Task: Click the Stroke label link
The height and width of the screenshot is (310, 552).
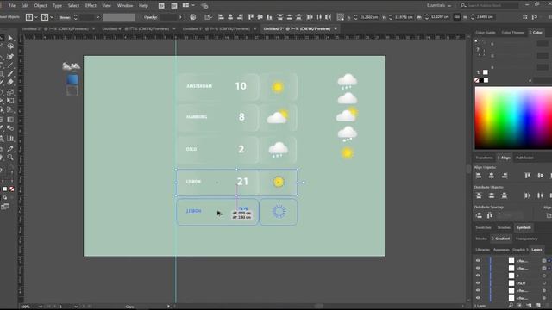Action: 65,17
